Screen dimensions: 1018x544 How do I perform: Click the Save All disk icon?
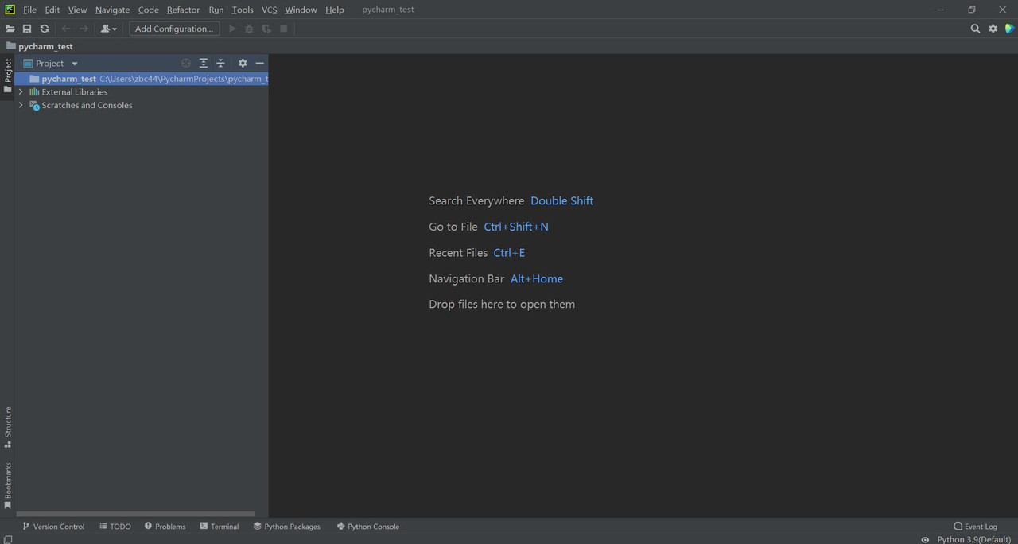27,29
